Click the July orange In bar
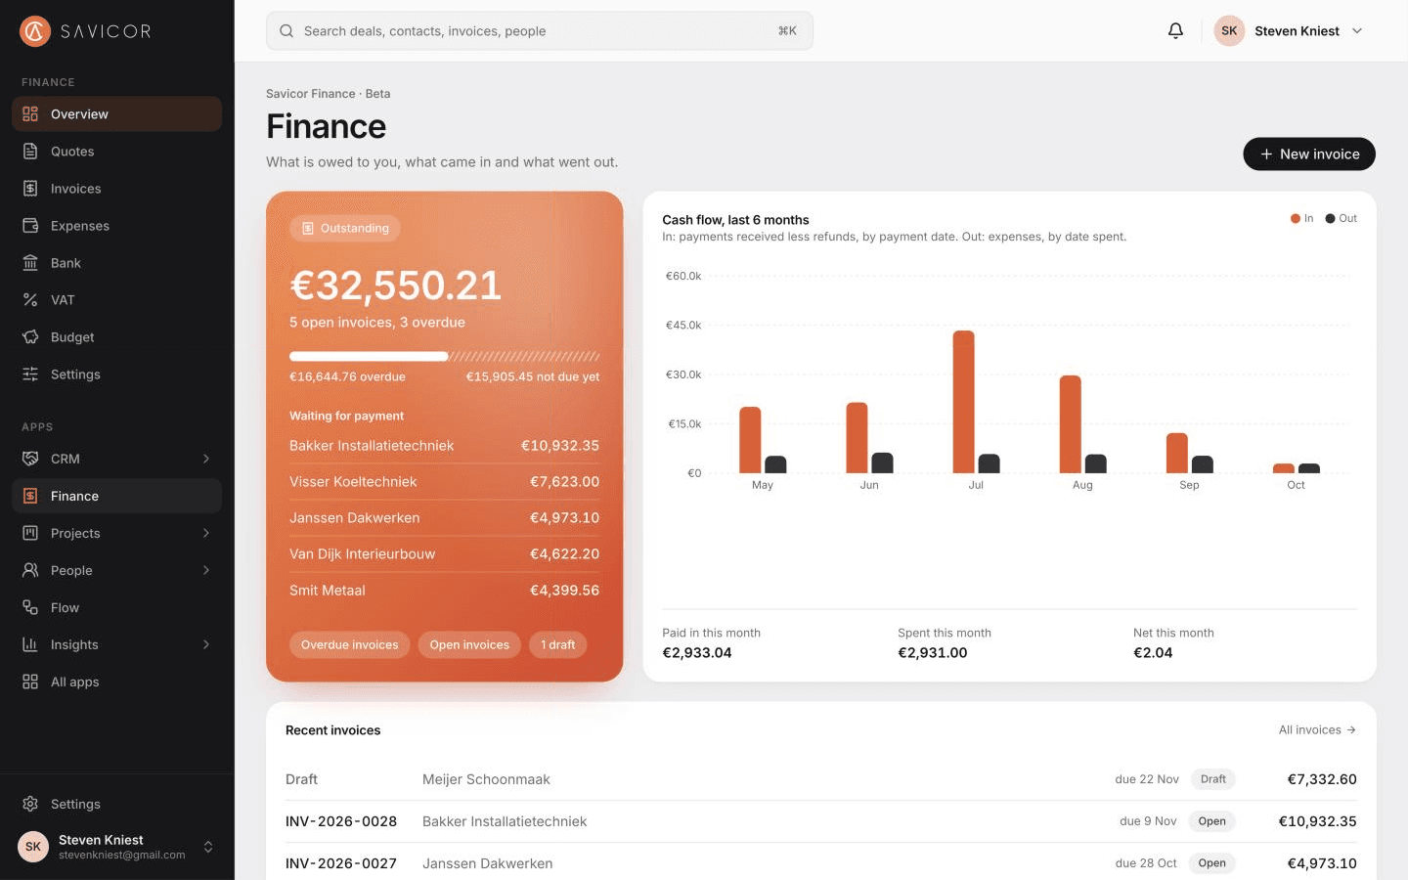Image resolution: width=1408 pixels, height=880 pixels. [x=963, y=402]
